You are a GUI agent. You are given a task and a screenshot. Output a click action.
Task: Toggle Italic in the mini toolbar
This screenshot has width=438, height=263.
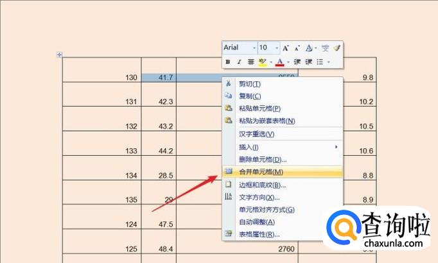point(239,62)
